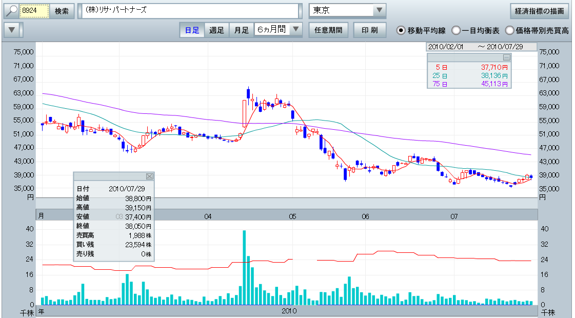
Task: Switch to the 月足 monthly chart tab
Action: pyautogui.click(x=241, y=30)
